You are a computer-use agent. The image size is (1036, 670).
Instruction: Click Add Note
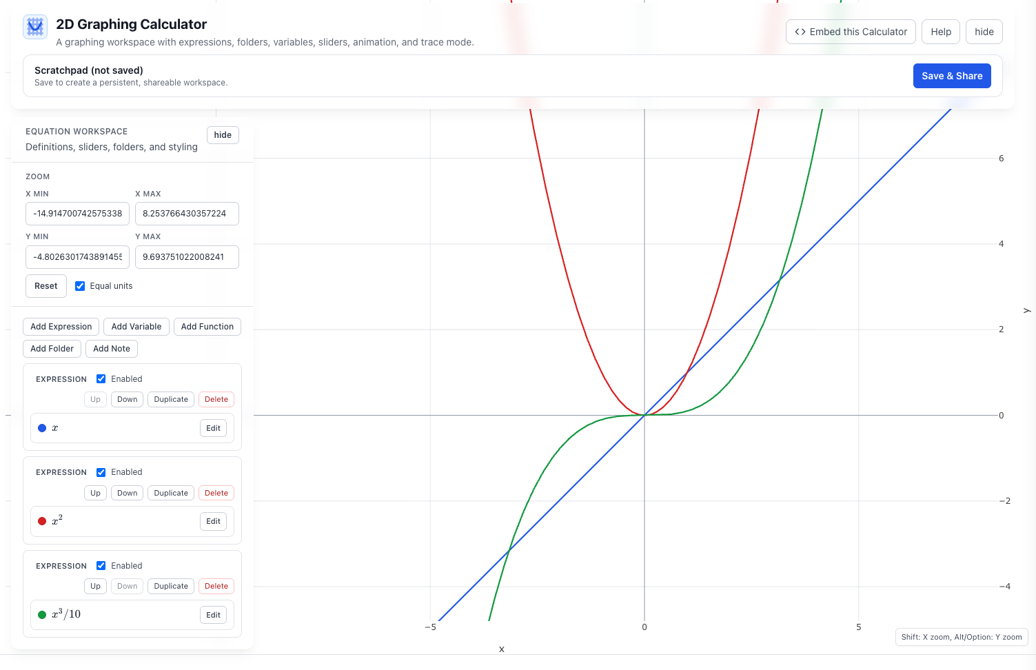tap(112, 349)
